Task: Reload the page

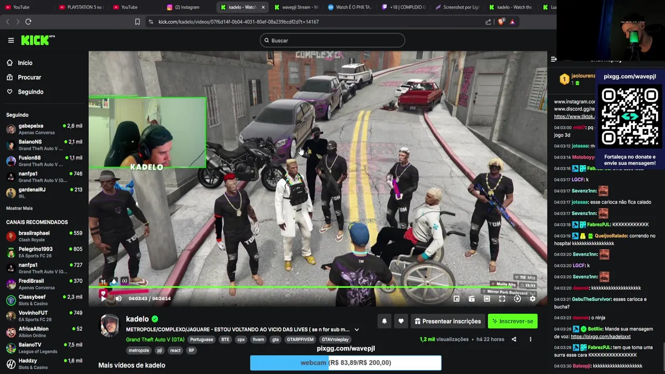Action: click(28, 22)
